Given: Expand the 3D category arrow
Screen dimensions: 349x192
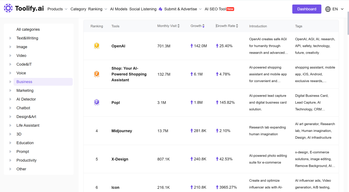Looking at the screenshot, I should click(x=10, y=134).
